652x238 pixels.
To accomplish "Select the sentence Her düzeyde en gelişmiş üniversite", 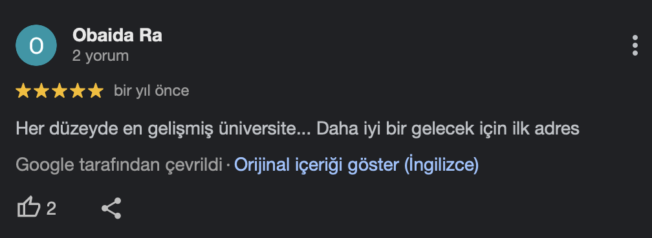I will (x=154, y=129).
